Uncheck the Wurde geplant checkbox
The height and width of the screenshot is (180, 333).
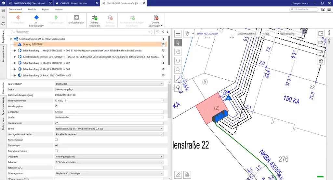click(x=56, y=106)
